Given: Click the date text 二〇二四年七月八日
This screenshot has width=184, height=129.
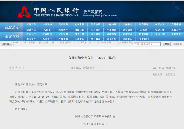Looking at the screenshot, I should (x=95, y=124).
